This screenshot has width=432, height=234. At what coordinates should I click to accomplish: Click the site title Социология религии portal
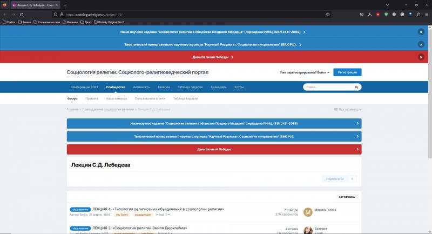click(138, 72)
